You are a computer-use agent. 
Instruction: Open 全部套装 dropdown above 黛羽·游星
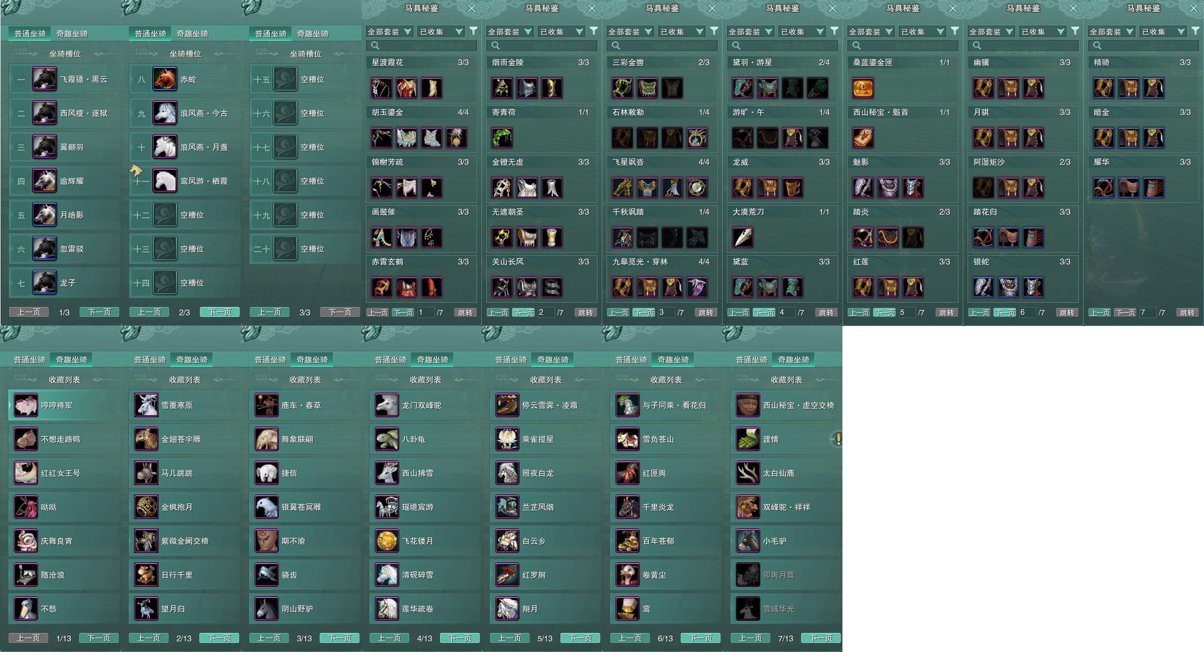click(x=750, y=32)
